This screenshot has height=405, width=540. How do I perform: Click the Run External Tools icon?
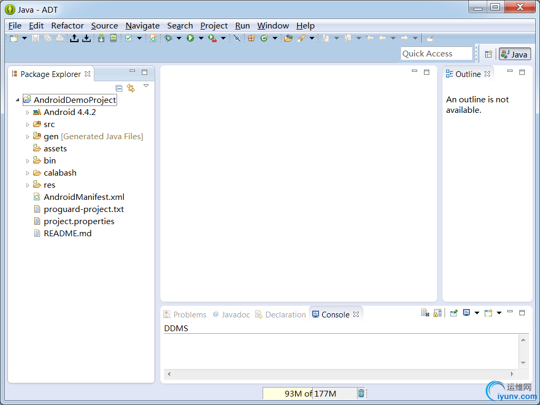click(x=213, y=38)
